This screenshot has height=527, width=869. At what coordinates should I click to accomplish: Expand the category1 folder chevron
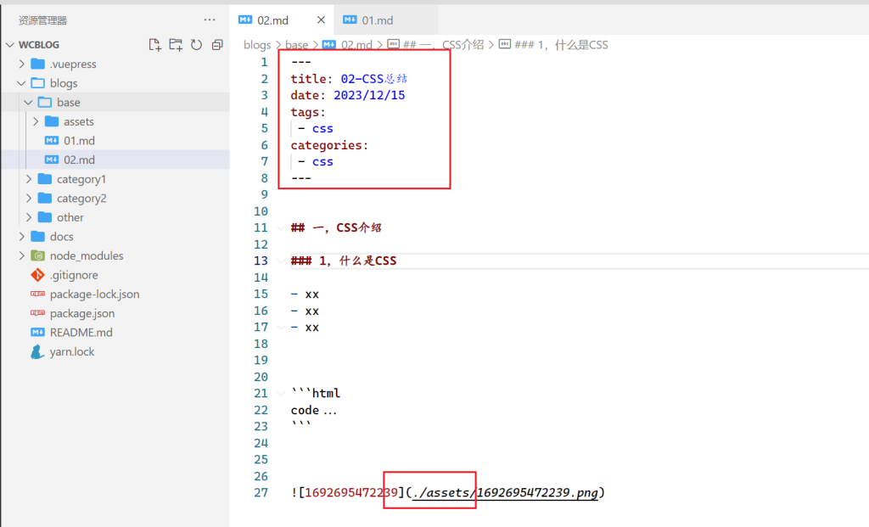pyautogui.click(x=29, y=179)
